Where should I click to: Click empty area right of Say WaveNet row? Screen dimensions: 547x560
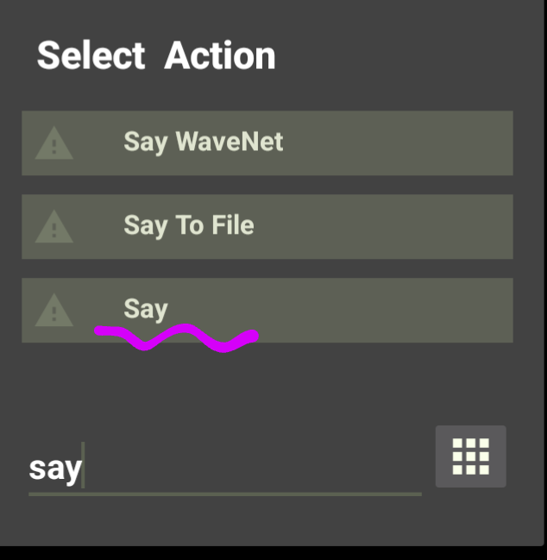click(396, 143)
